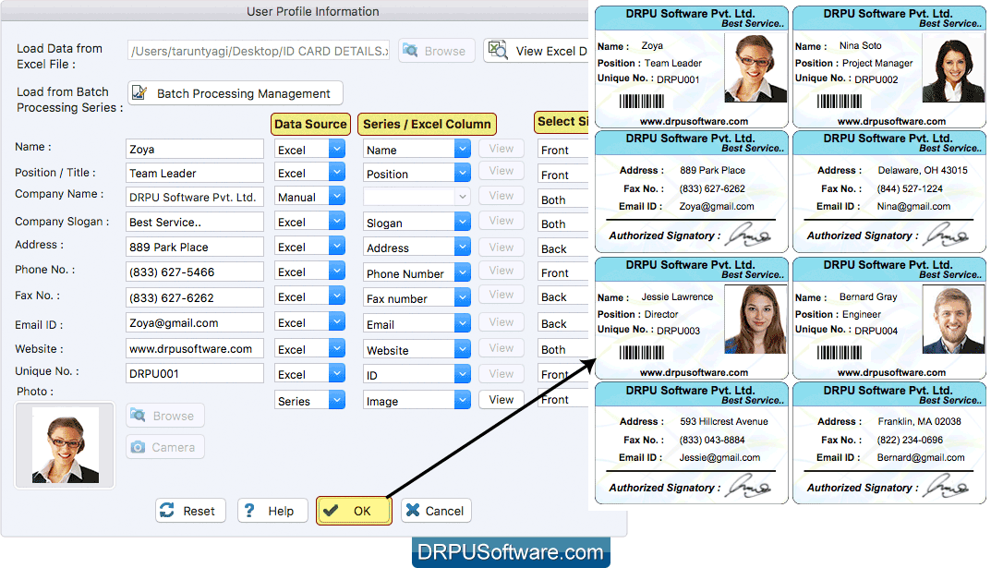Click the Batch Processing Management pencil icon
This screenshot has height=568, width=991.
(139, 93)
